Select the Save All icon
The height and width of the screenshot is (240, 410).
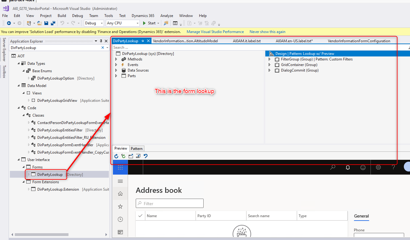pyautogui.click(x=53, y=23)
